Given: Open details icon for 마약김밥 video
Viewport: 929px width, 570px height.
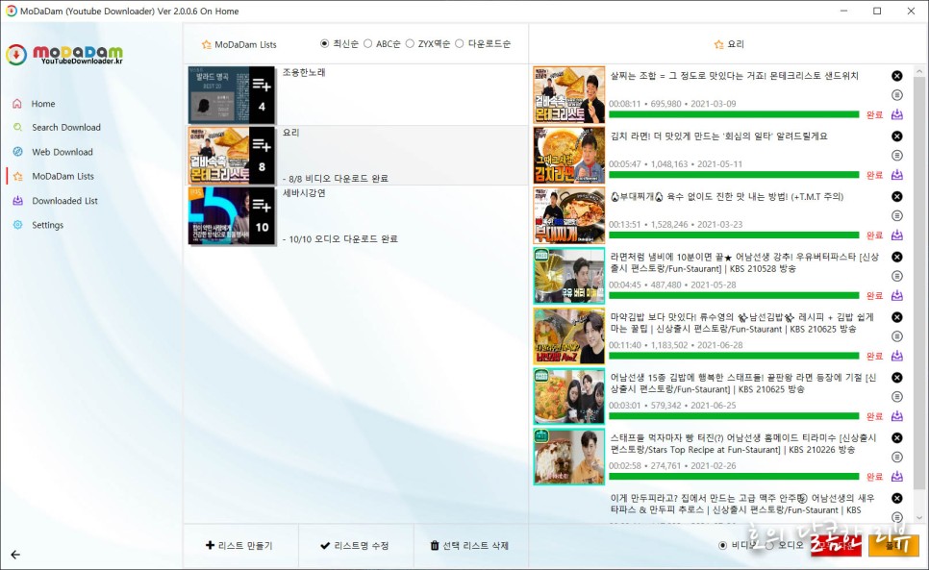Looking at the screenshot, I should coord(897,336).
